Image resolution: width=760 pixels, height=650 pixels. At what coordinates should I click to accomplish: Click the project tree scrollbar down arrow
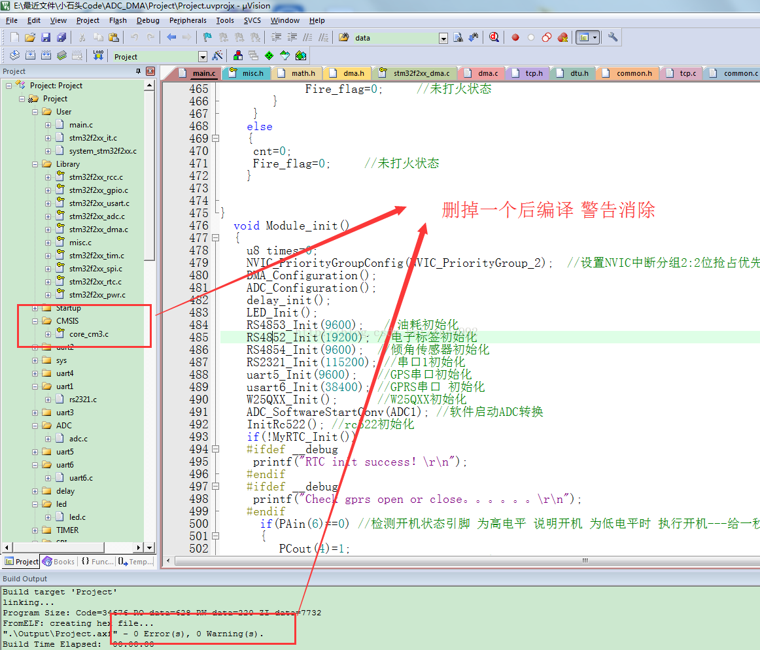click(x=149, y=547)
